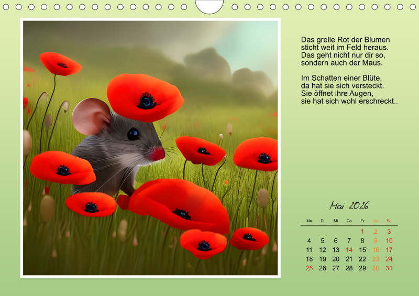
Task: Click the orange "Sa" weekday header
Action: [376, 221]
